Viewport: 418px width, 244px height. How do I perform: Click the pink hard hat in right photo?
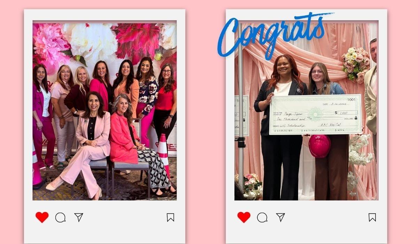[319, 146]
